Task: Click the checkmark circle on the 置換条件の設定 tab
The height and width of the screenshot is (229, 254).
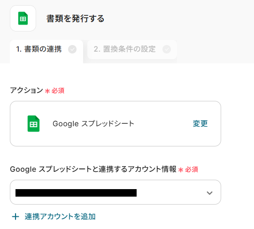Action: click(x=167, y=49)
